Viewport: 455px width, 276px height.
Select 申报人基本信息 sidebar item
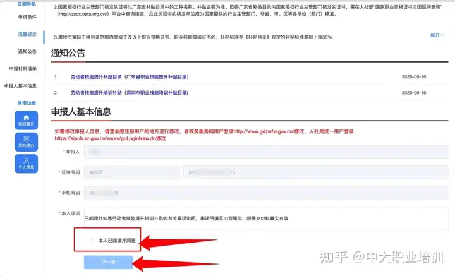(20, 86)
